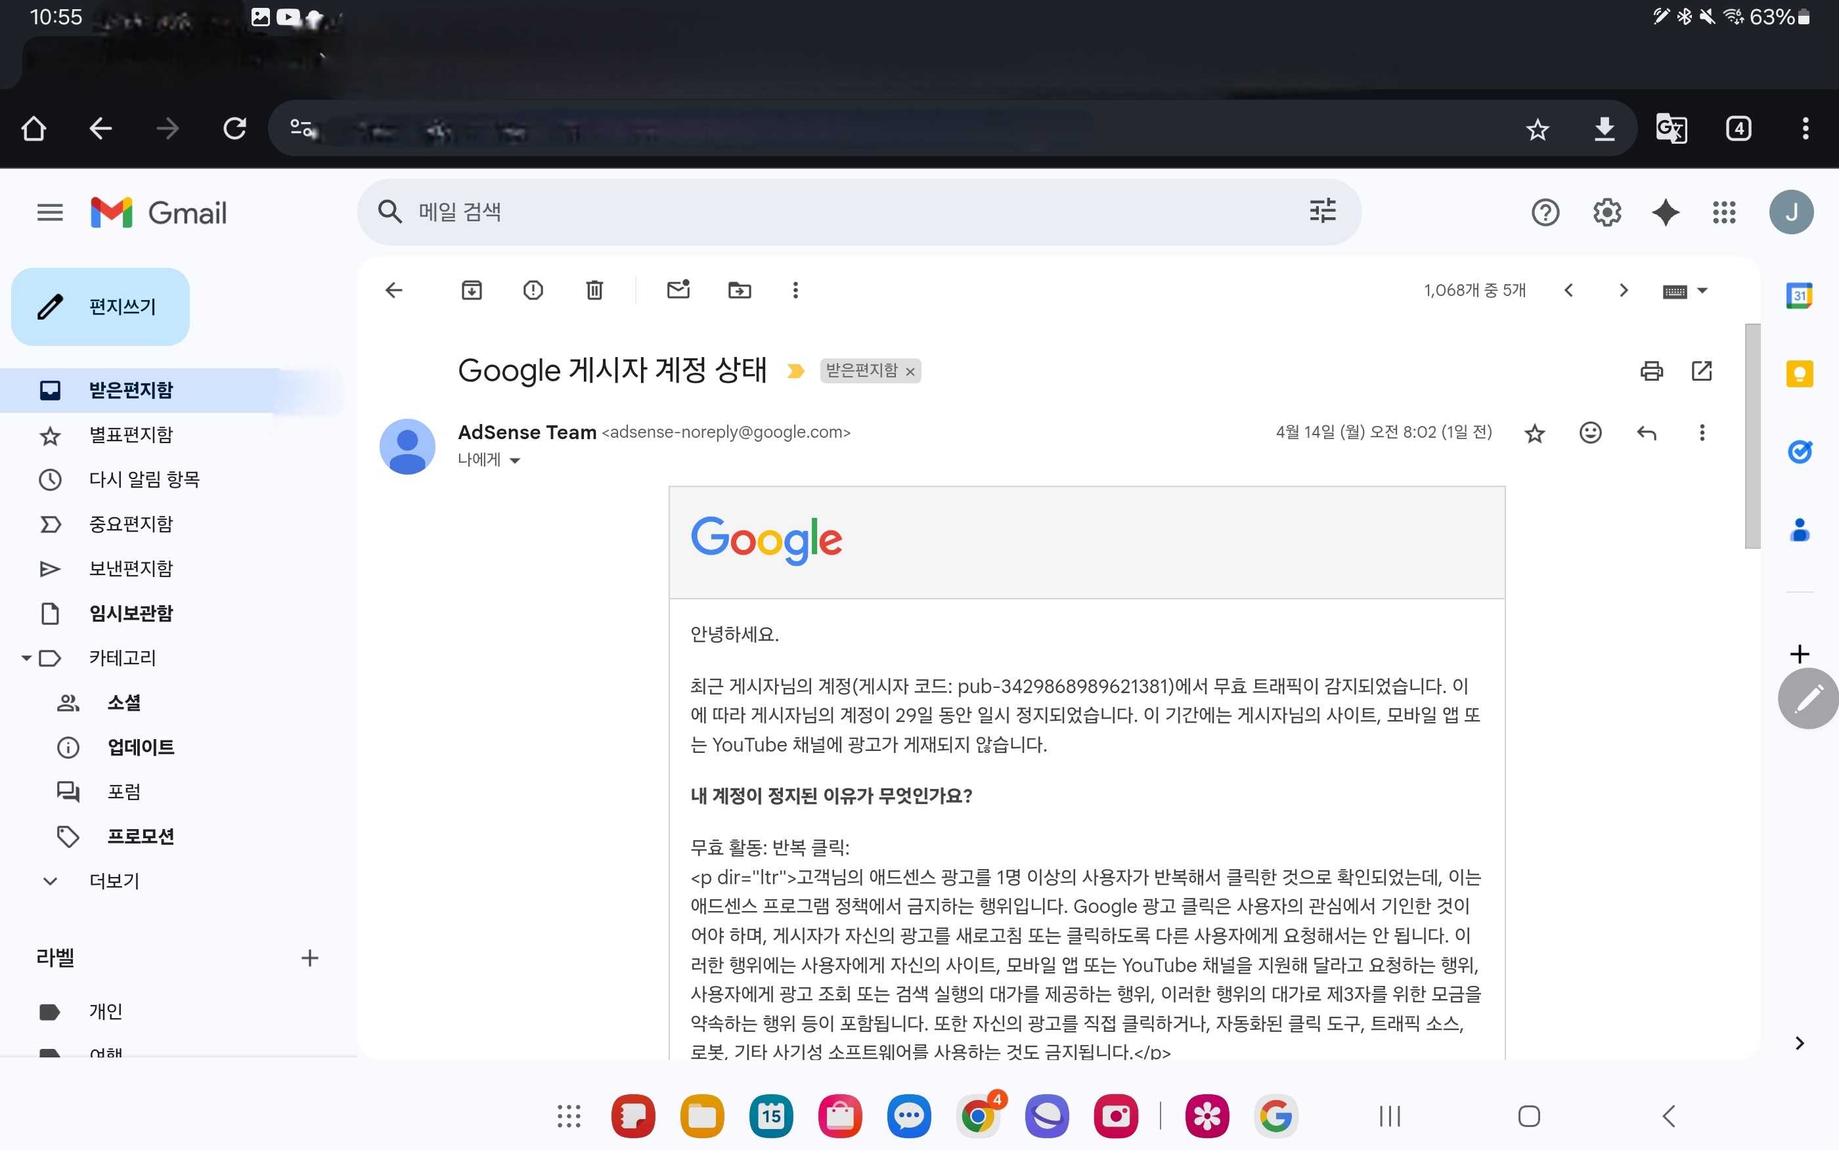Toggle the importance marker beside subject

[795, 371]
